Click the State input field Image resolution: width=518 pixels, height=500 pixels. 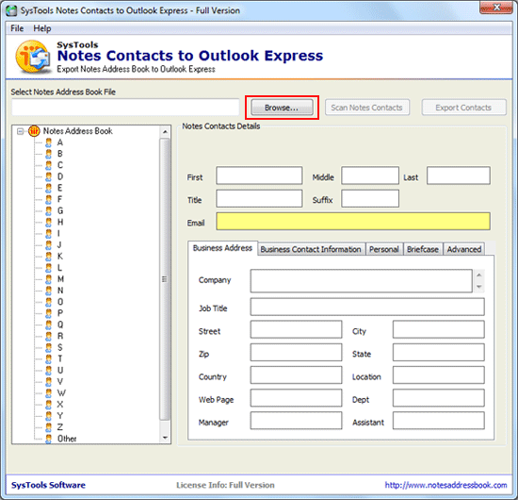(439, 353)
